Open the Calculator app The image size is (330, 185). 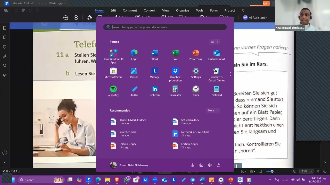tap(175, 91)
